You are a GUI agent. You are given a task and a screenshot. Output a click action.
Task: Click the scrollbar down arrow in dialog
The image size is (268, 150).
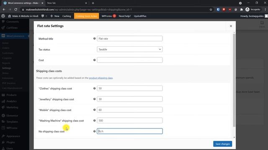pyautogui.click(x=234, y=137)
